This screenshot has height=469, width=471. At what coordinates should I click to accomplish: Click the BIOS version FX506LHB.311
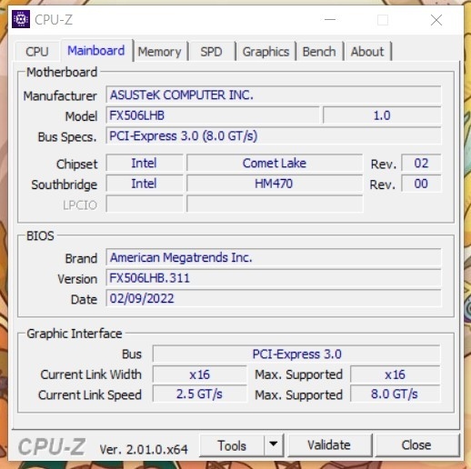pyautogui.click(x=274, y=278)
